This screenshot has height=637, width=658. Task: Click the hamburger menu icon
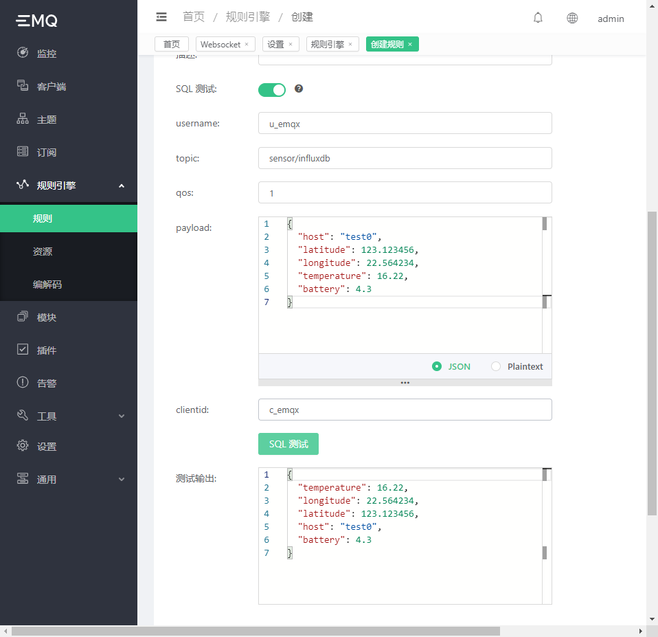[x=161, y=16]
